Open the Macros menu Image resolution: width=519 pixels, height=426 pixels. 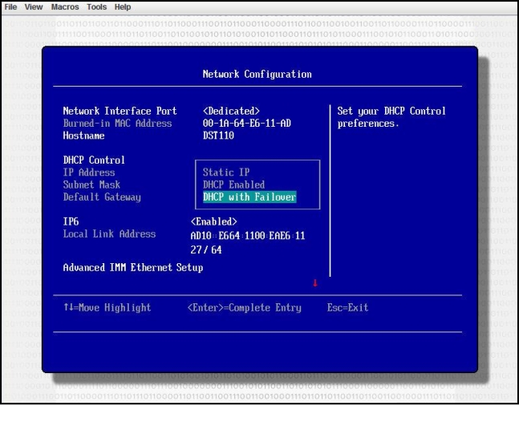coord(65,7)
